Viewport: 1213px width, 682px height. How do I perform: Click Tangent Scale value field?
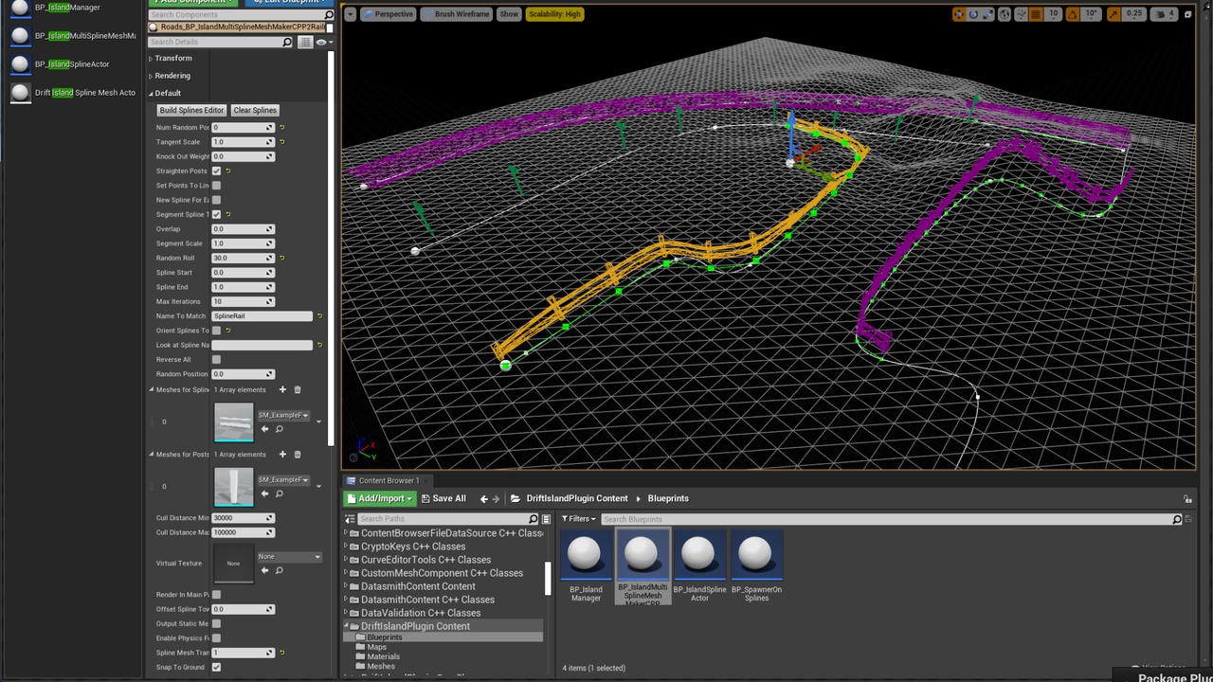click(243, 141)
